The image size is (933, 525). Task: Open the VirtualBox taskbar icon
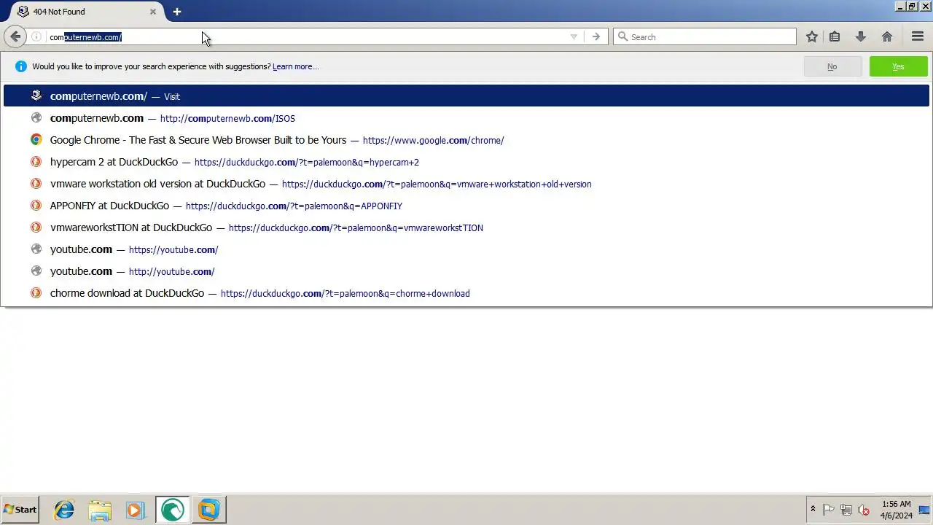click(208, 510)
